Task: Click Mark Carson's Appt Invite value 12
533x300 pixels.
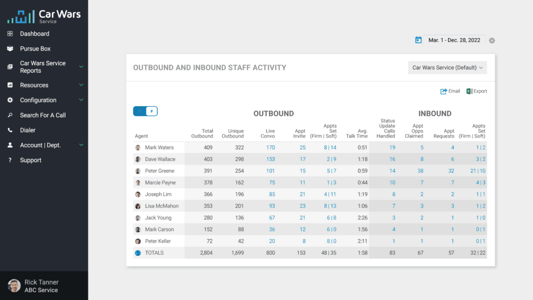Action: tap(302, 230)
